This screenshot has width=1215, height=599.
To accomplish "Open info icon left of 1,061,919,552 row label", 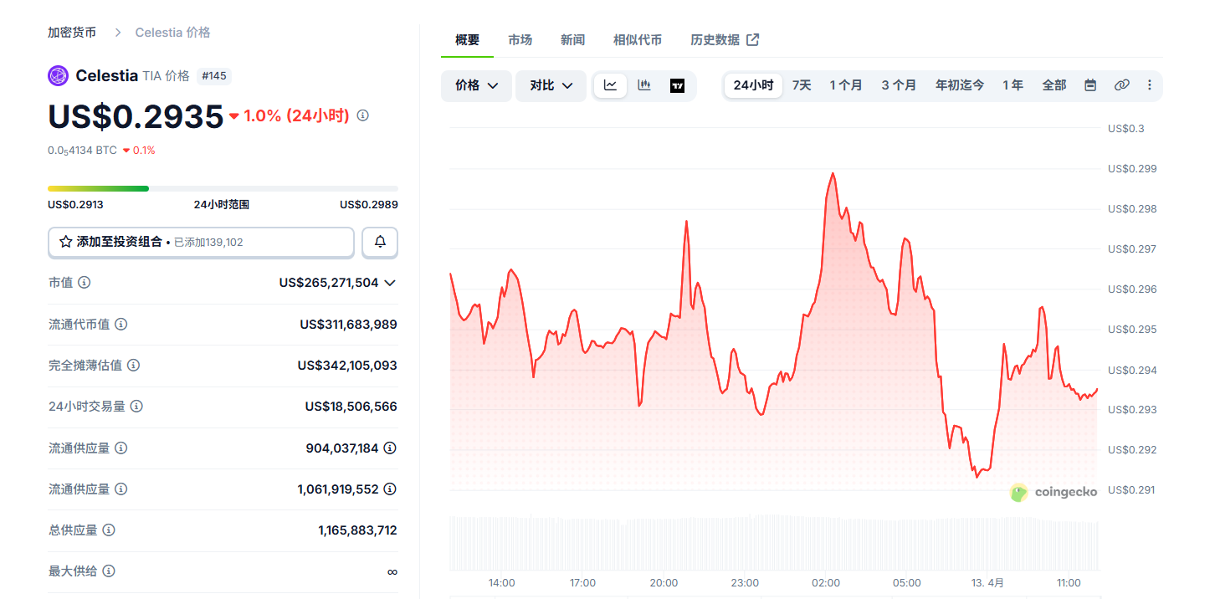I will 121,489.
